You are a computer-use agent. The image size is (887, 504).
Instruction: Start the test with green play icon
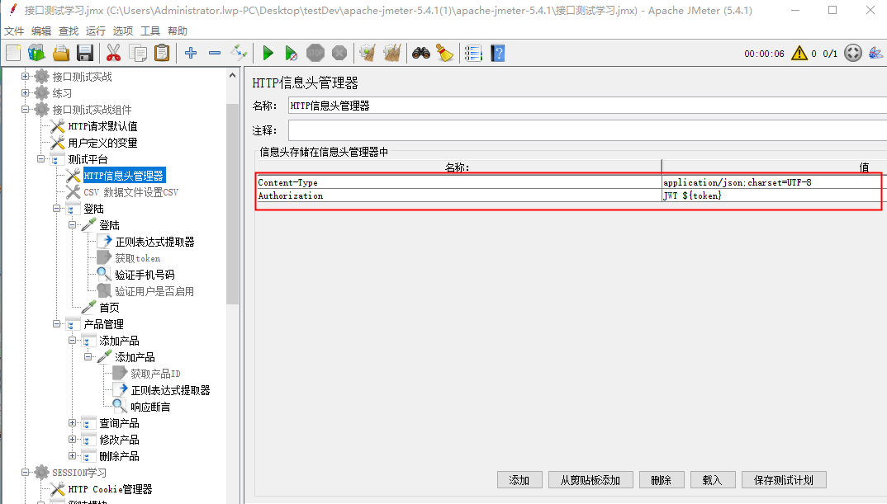click(268, 53)
